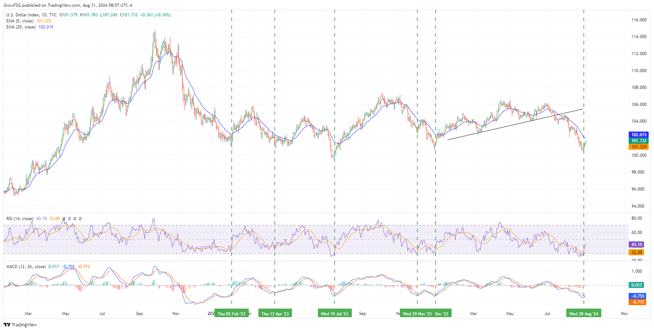The image size is (654, 331).
Task: Click the blue 102.015 EMA price tag
Action: click(638, 135)
